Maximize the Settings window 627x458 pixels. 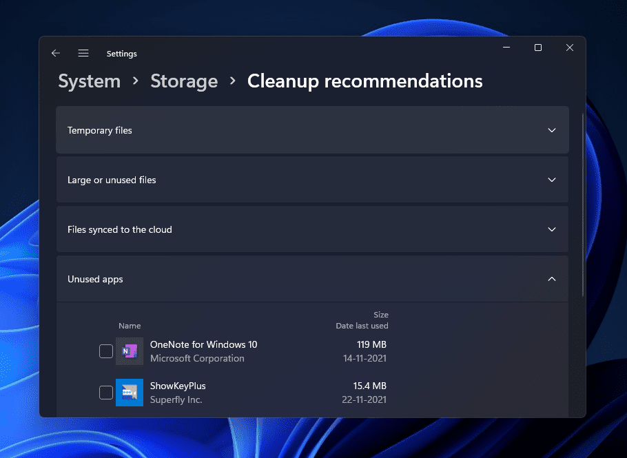(x=538, y=48)
